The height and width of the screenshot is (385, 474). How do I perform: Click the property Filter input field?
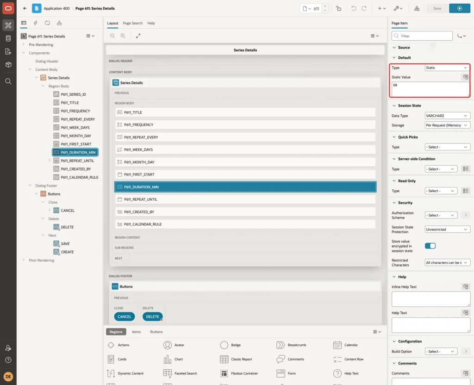tap(422, 36)
